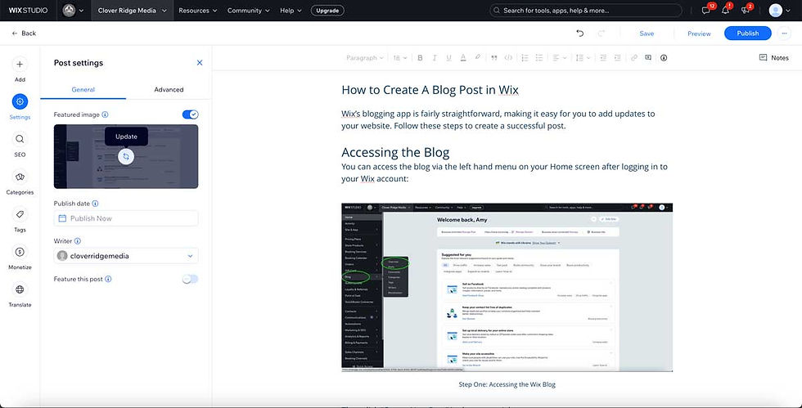Open the Categories panel
Image resolution: width=802 pixels, height=408 pixels.
(20, 177)
